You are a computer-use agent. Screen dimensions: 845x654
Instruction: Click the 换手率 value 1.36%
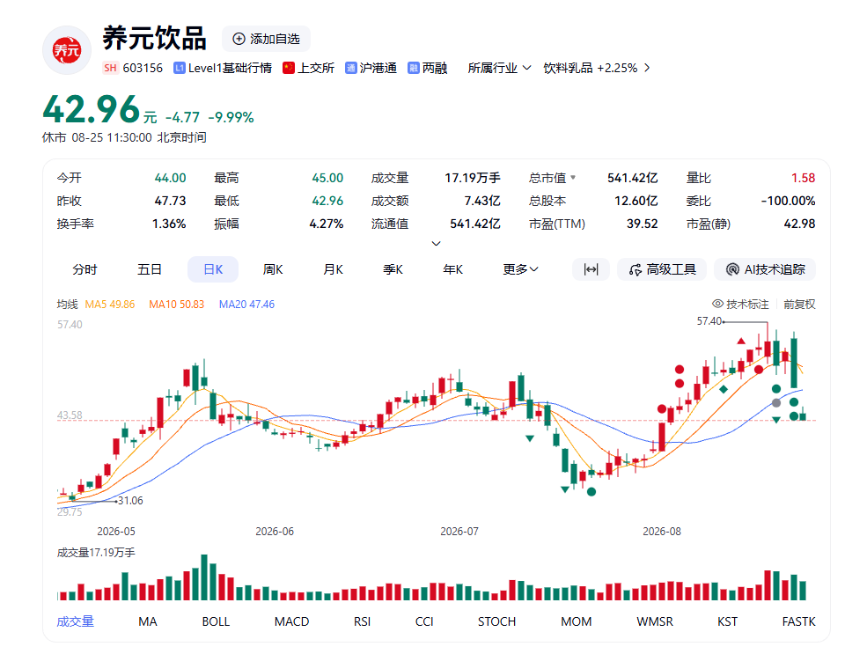pos(169,224)
